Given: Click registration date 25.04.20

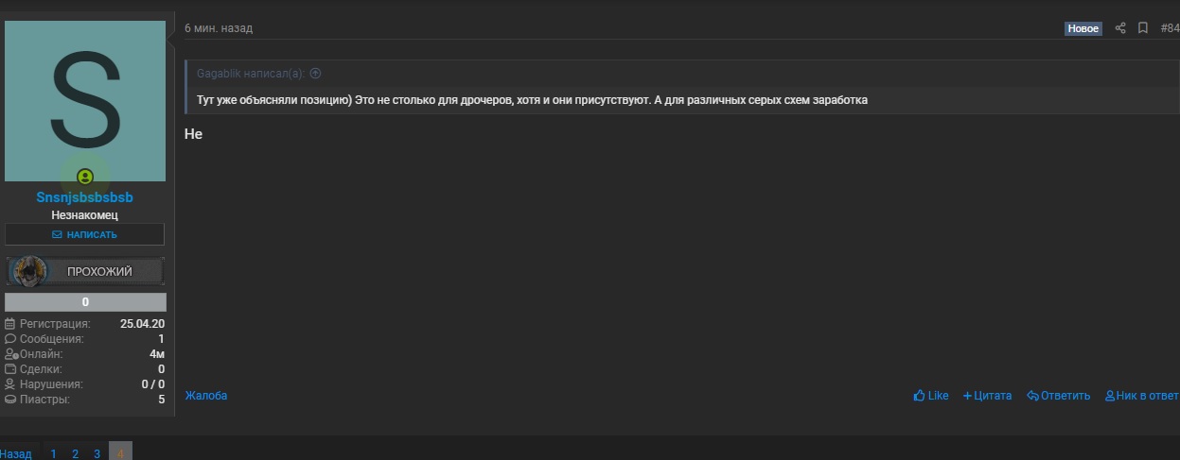Looking at the screenshot, I should coord(143,324).
